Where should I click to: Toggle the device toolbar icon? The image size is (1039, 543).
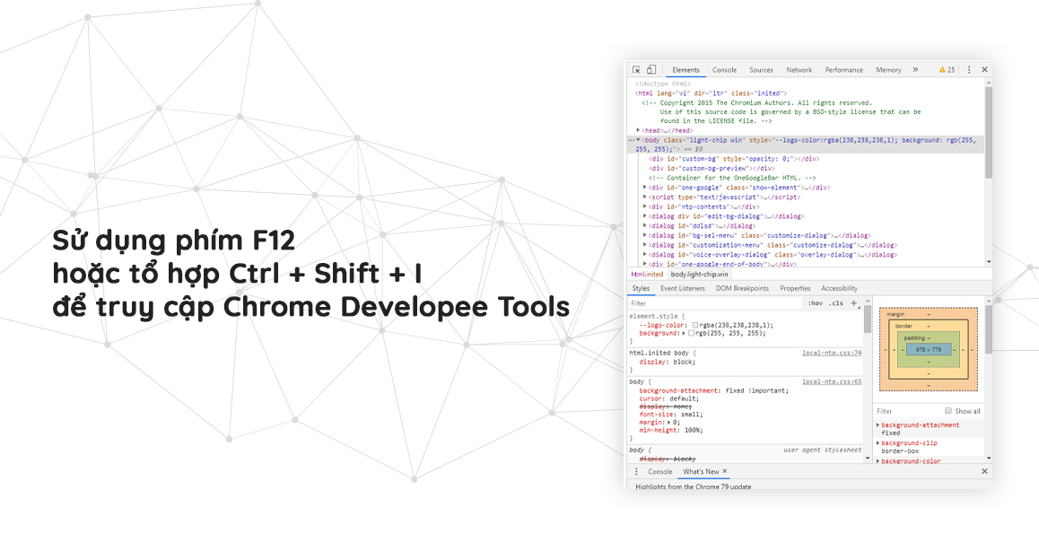point(651,70)
